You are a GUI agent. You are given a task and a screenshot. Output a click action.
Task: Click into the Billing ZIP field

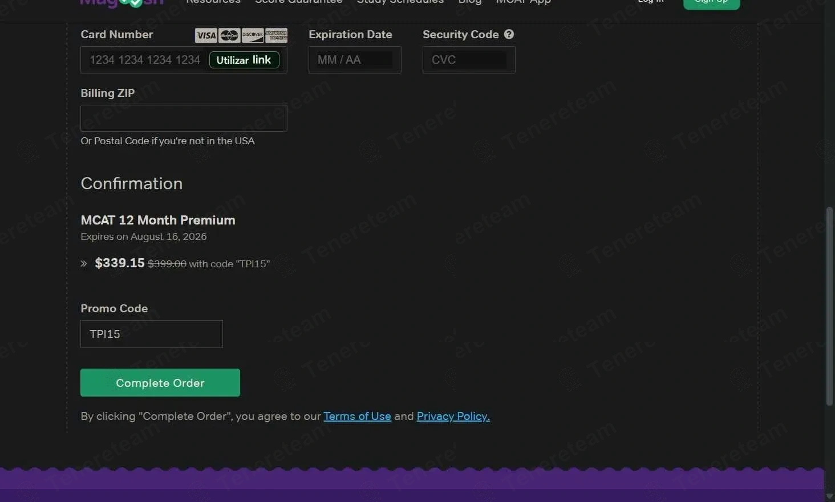[x=184, y=118]
